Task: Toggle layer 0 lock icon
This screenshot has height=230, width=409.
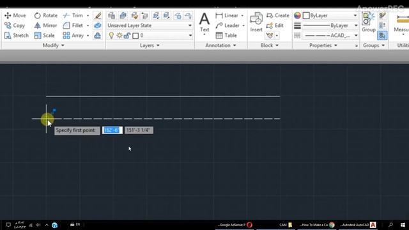Action: pyautogui.click(x=127, y=35)
